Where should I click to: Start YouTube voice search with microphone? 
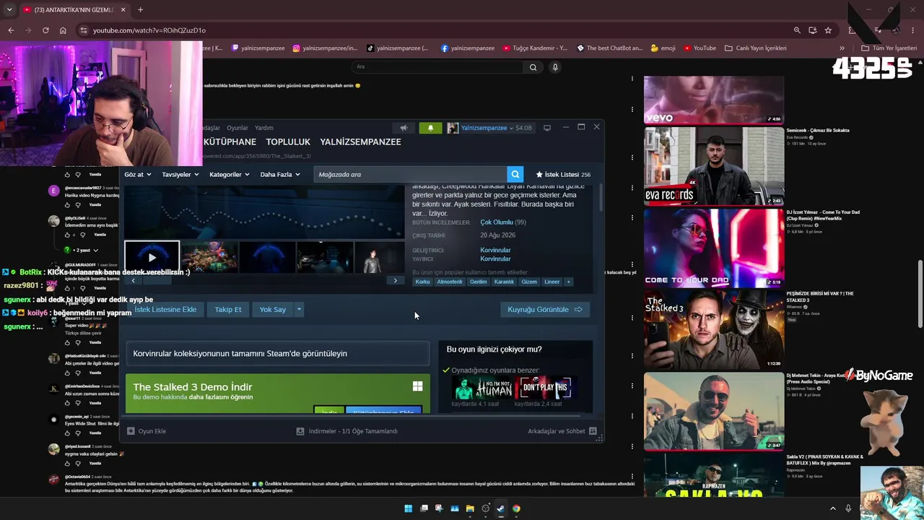555,67
